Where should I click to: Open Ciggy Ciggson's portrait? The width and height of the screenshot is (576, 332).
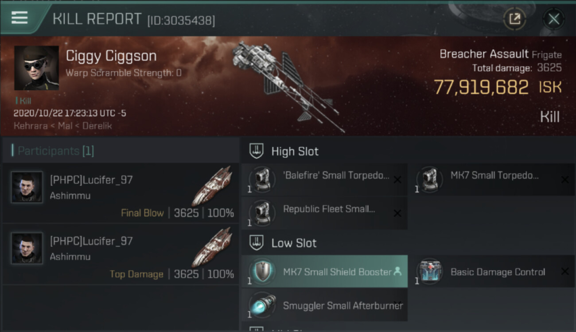[x=36, y=68]
